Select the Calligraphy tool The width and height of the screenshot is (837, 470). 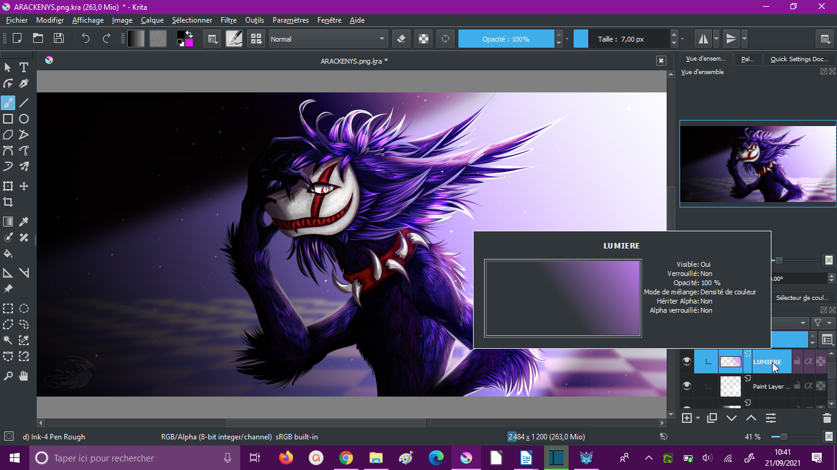24,83
